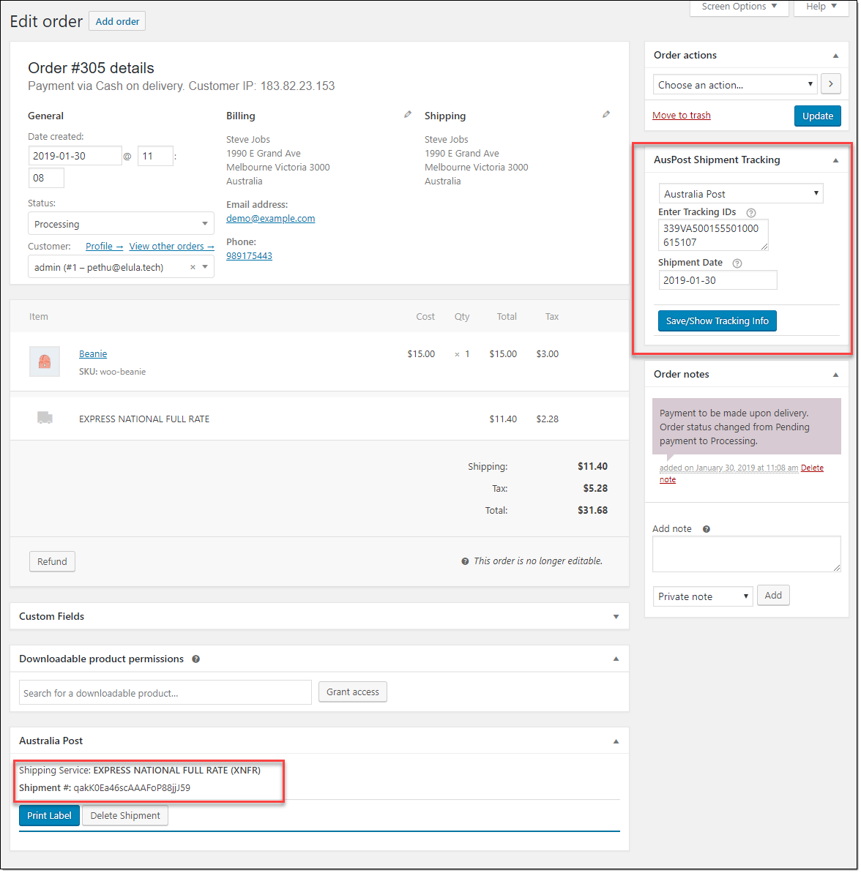The image size is (861, 873).
Task: Expand the Custom Fields panel
Action: tap(616, 617)
